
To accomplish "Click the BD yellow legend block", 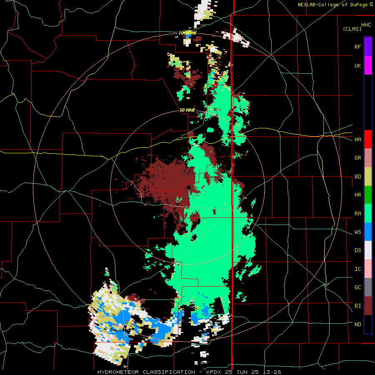I will (368, 177).
